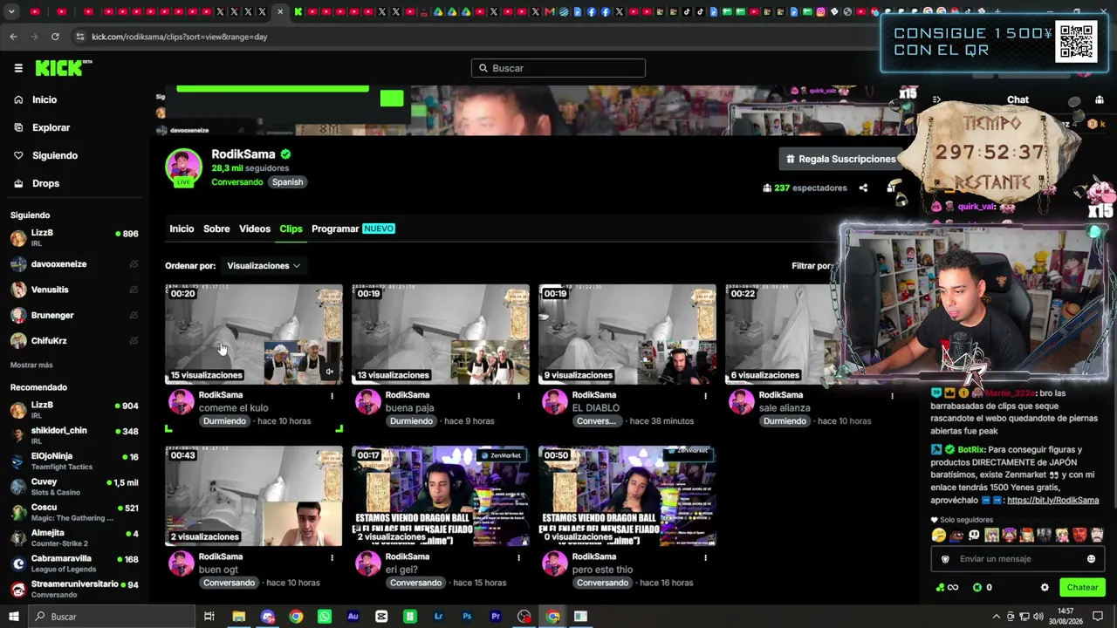This screenshot has height=628, width=1117.
Task: Open options menu for 'comeme el kulo' clip
Action: pyautogui.click(x=332, y=396)
